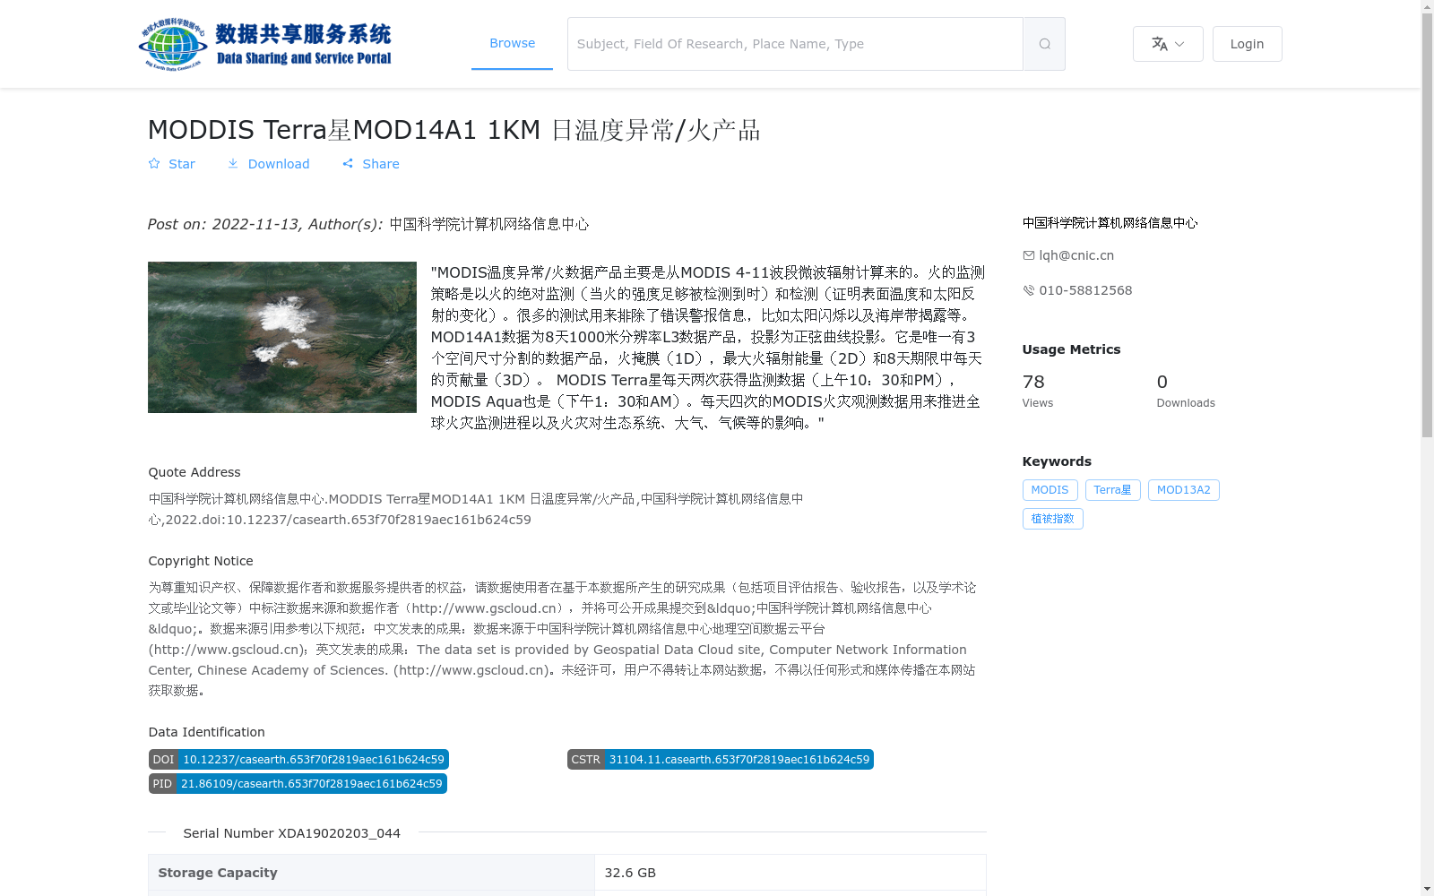1434x896 pixels.
Task: Click the envelope email icon
Action: click(x=1029, y=255)
